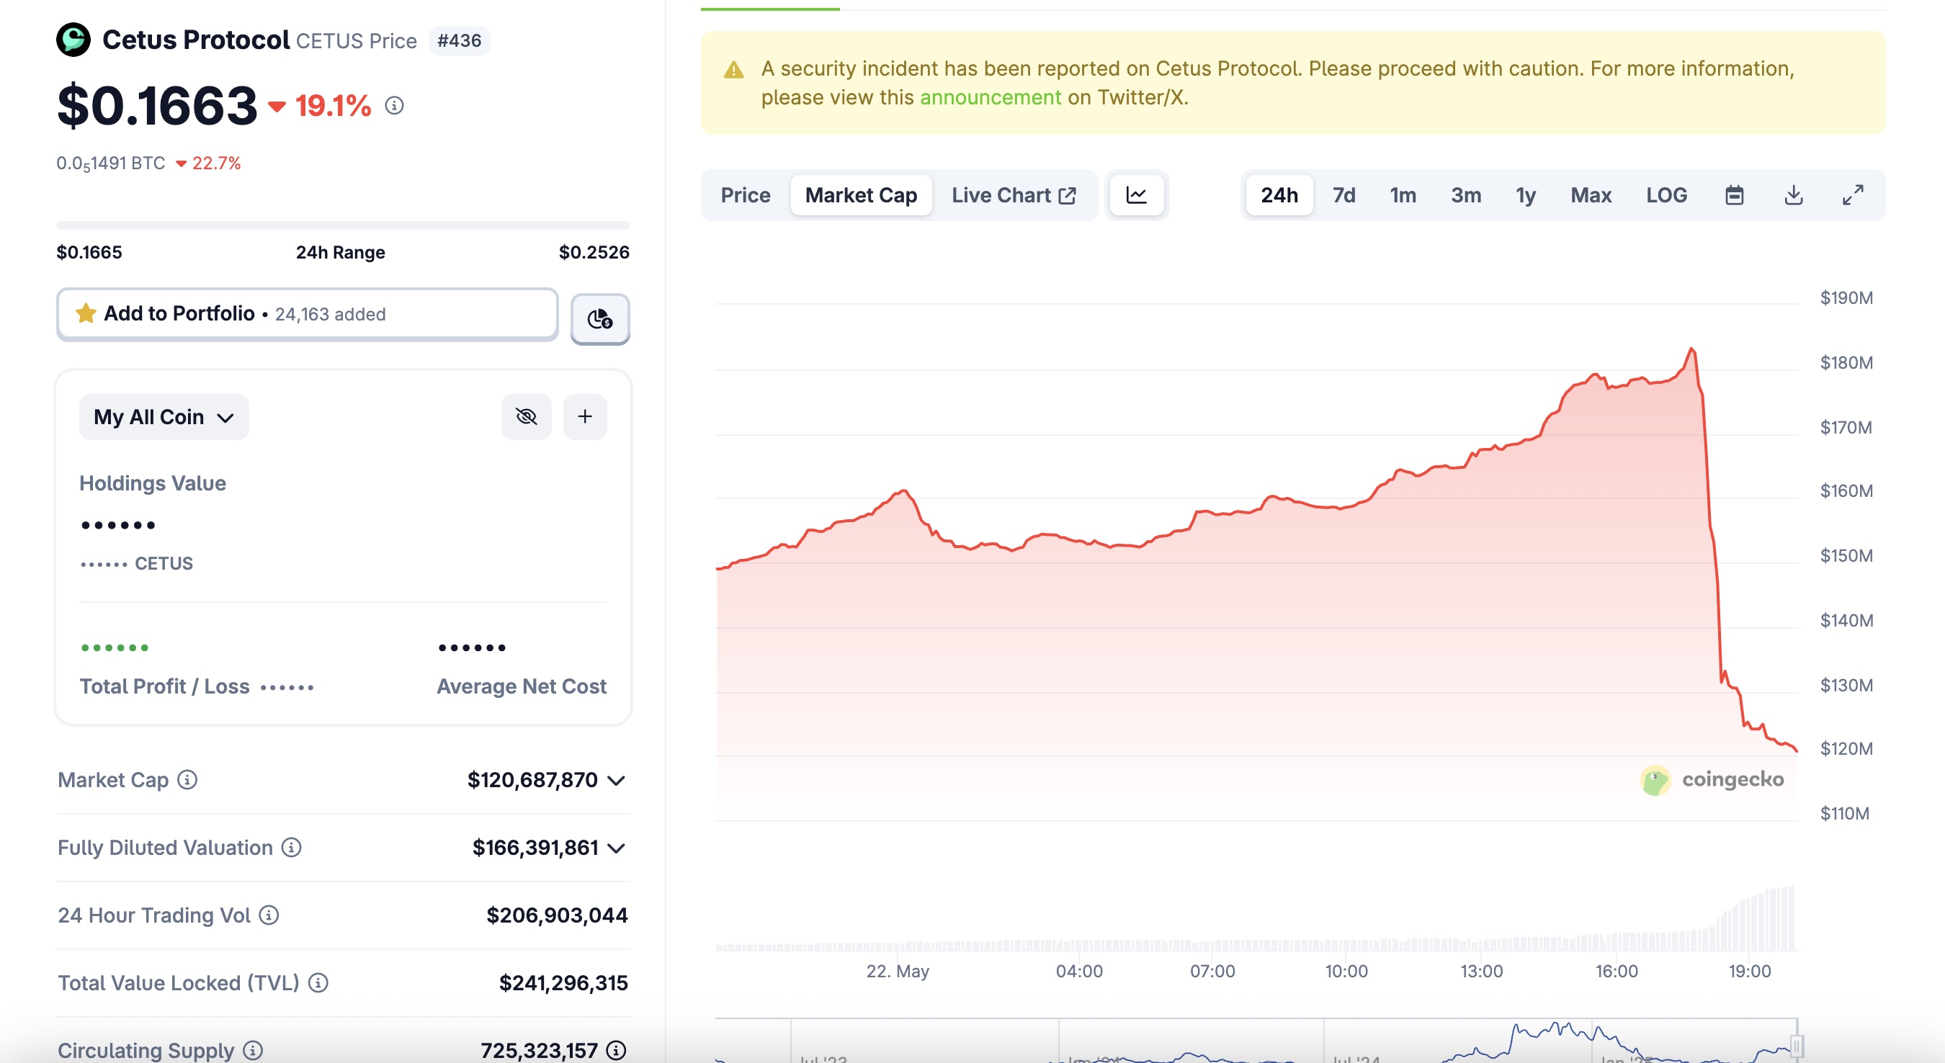Image resolution: width=1945 pixels, height=1063 pixels.
Task: Click the 22. May axis label
Action: [897, 971]
